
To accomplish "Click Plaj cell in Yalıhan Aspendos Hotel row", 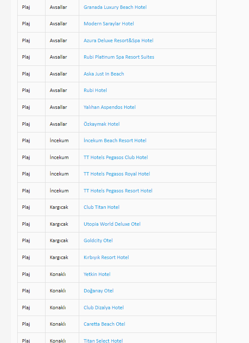I will [32, 107].
